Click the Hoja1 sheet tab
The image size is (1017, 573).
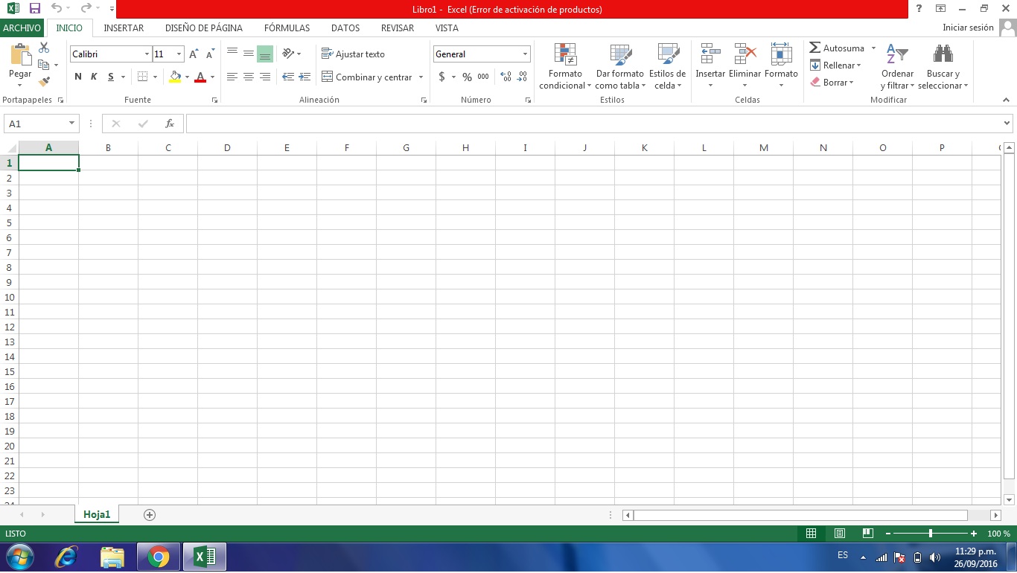97,514
